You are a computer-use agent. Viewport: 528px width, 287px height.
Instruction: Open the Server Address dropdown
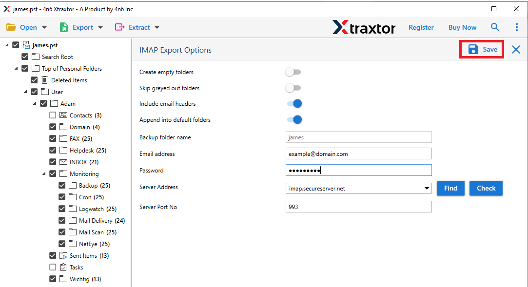click(x=427, y=189)
